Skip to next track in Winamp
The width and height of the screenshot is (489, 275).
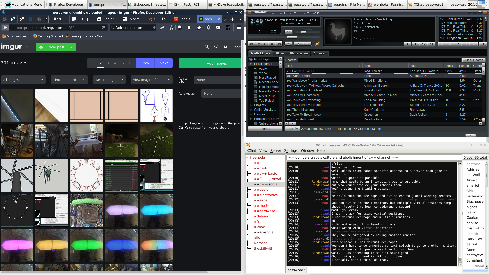tap(279, 44)
